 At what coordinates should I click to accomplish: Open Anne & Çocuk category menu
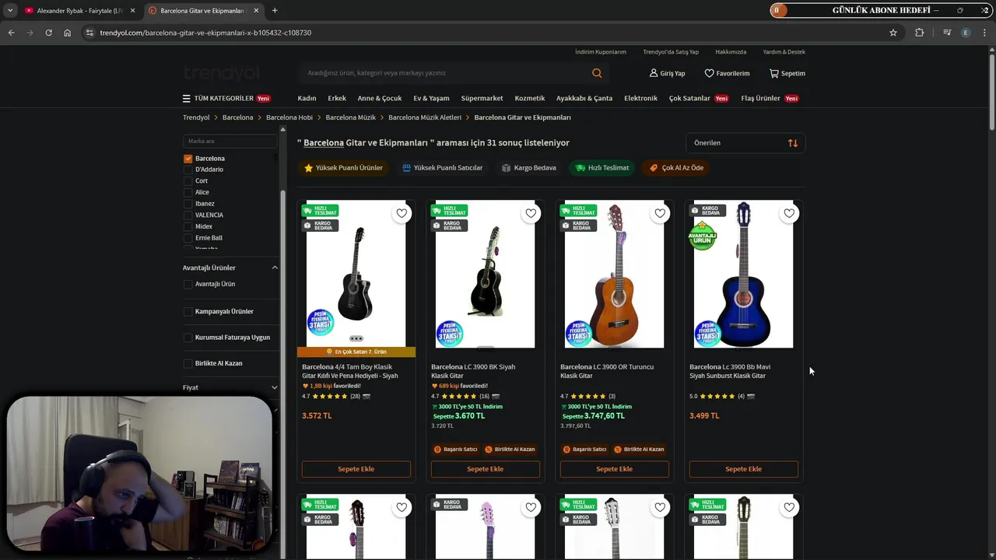click(x=380, y=99)
